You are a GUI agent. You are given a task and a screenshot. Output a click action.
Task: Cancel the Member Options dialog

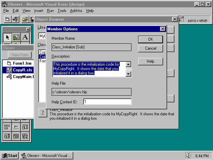150,48
